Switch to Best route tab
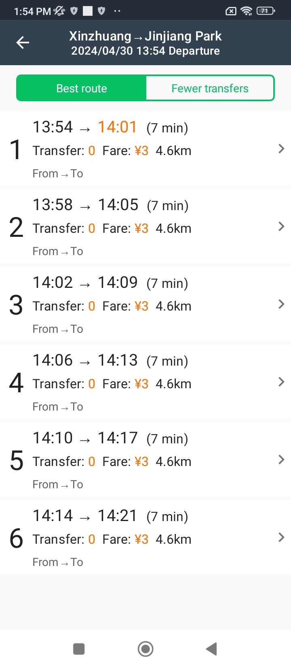This screenshot has height=668, width=291. click(81, 88)
